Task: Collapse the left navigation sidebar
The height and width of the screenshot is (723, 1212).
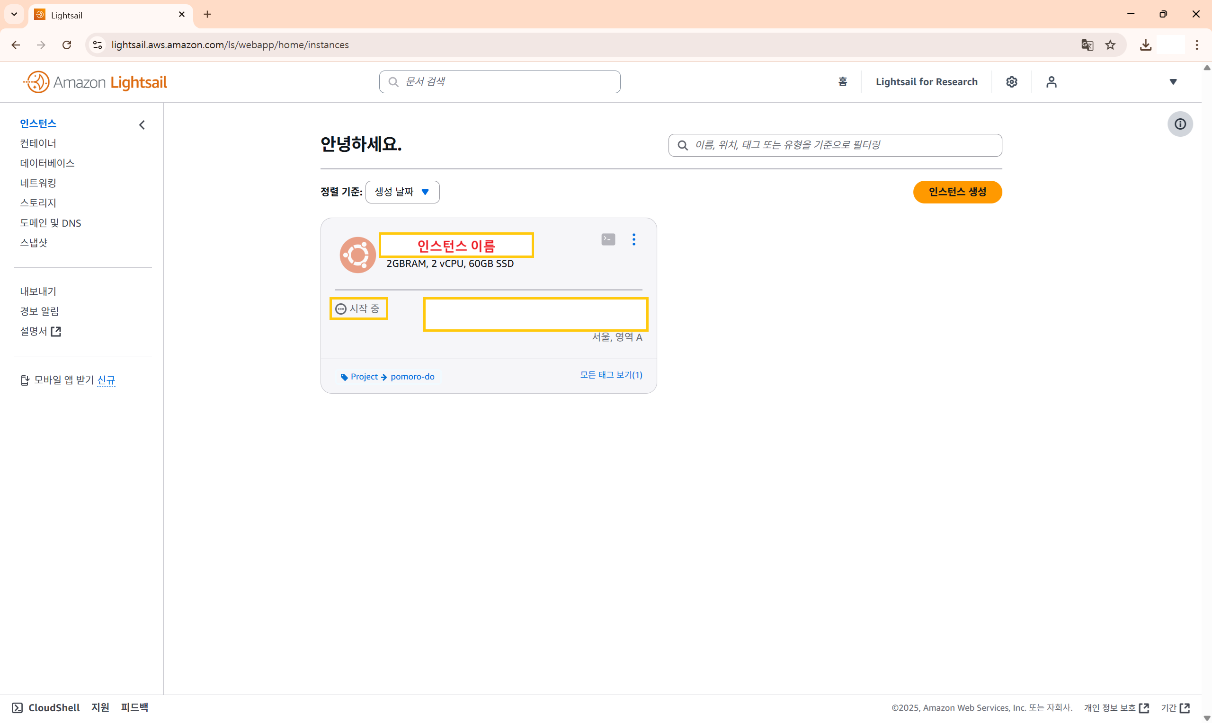Action: (x=142, y=125)
